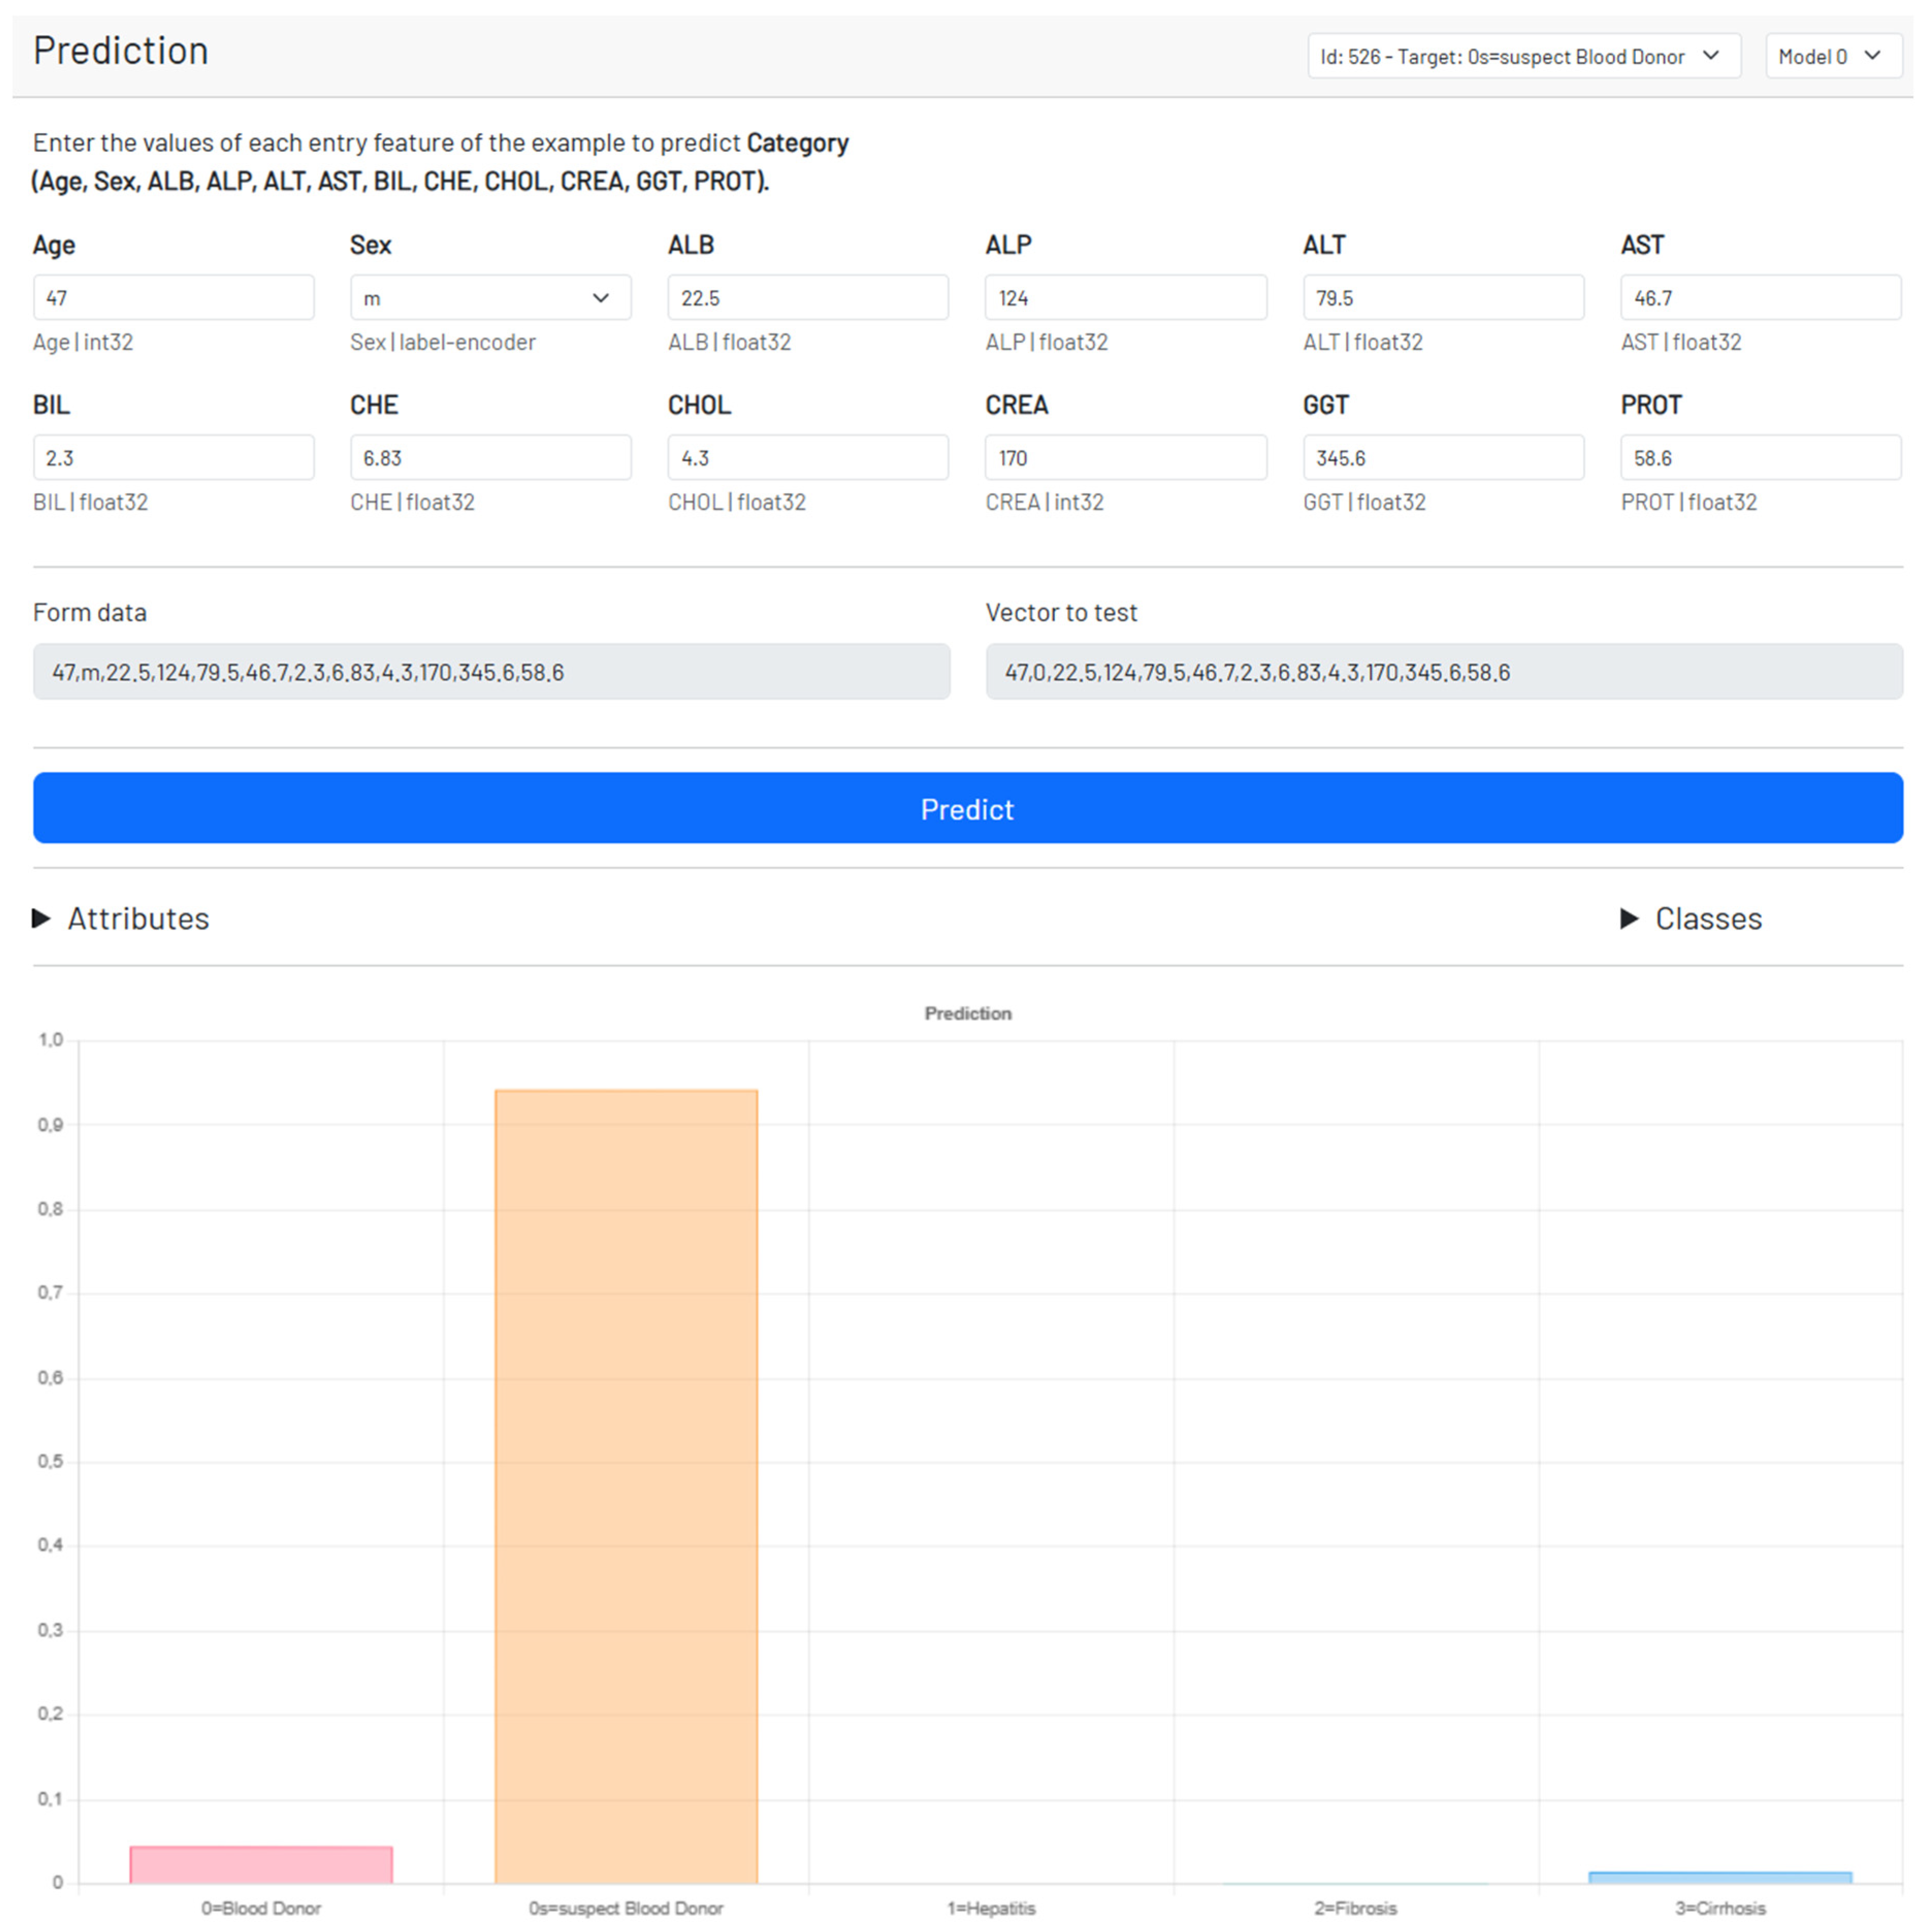The image size is (1918, 1932).
Task: Focus the CHE field showing 6.83
Action: point(489,458)
